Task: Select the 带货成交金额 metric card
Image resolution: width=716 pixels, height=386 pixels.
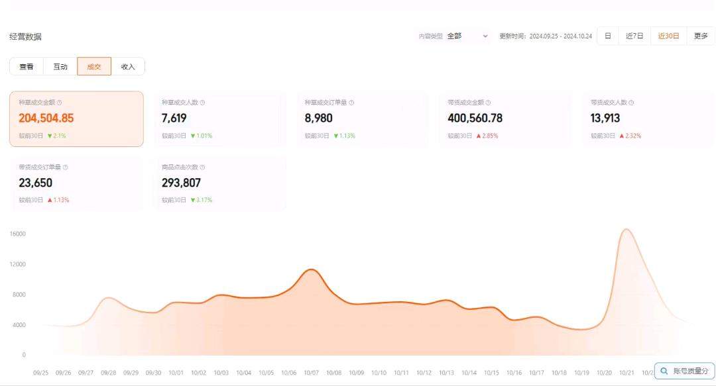Action: click(x=505, y=119)
